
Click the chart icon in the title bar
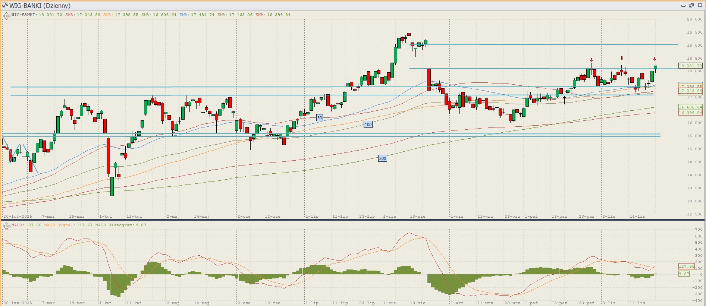5,6
